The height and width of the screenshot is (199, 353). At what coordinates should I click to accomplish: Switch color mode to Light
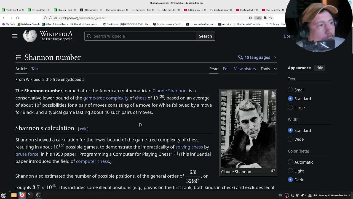[x=290, y=171]
